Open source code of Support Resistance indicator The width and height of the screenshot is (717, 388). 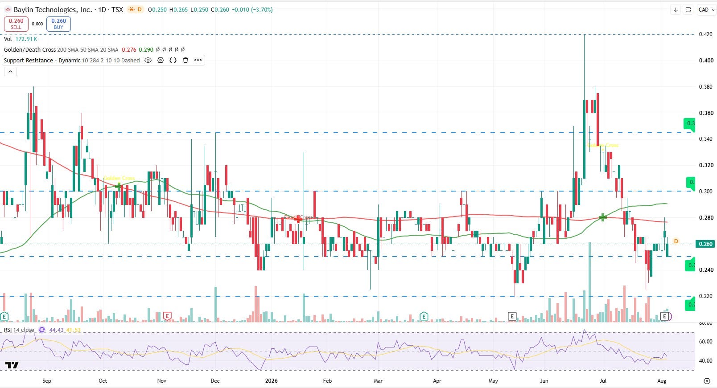tap(173, 60)
